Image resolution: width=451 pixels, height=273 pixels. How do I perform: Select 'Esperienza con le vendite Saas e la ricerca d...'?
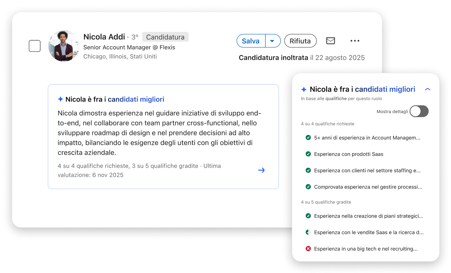coord(369,232)
